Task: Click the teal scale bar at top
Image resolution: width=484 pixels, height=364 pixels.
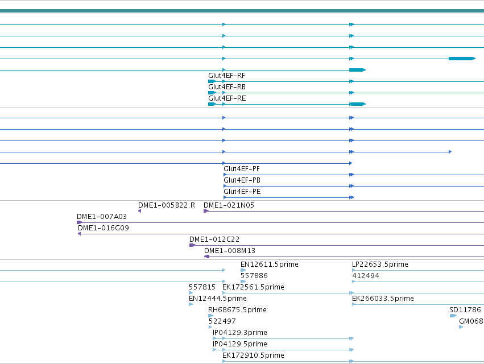Action: pyautogui.click(x=242, y=11)
